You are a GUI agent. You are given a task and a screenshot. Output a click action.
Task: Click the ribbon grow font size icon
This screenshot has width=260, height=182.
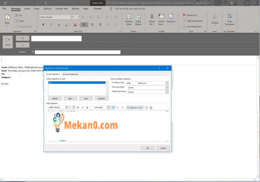[x=83, y=17]
